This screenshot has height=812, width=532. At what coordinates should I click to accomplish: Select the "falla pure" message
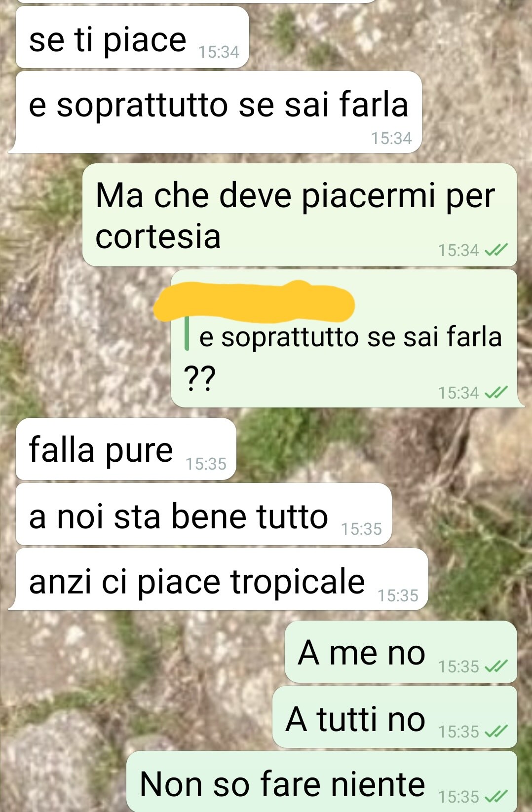tap(126, 449)
